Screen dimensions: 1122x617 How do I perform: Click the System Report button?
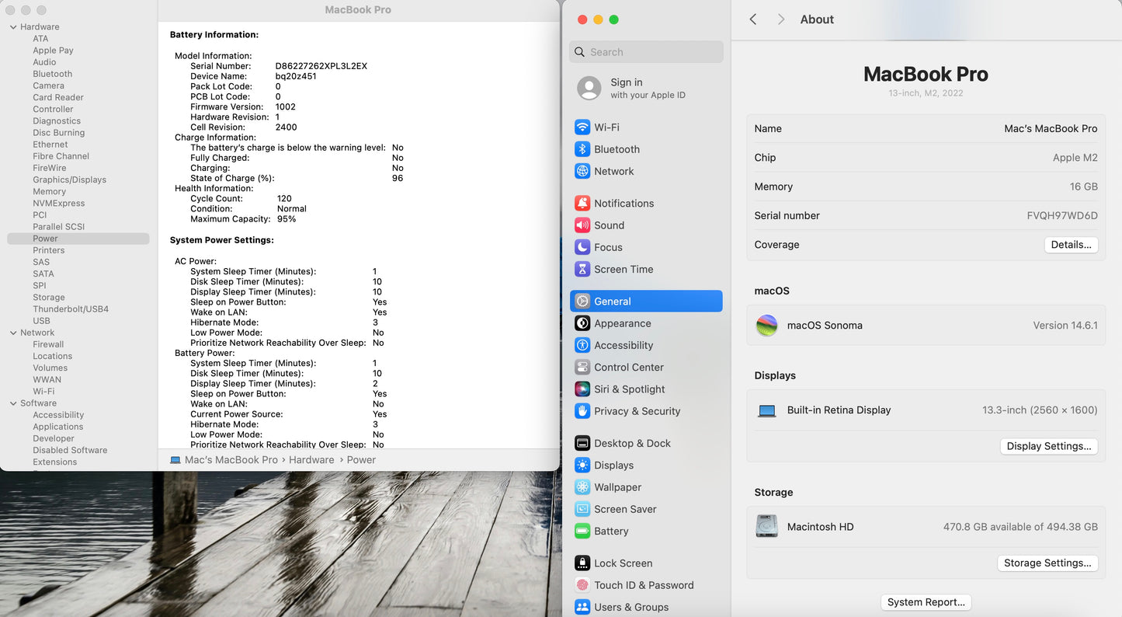pyautogui.click(x=926, y=602)
